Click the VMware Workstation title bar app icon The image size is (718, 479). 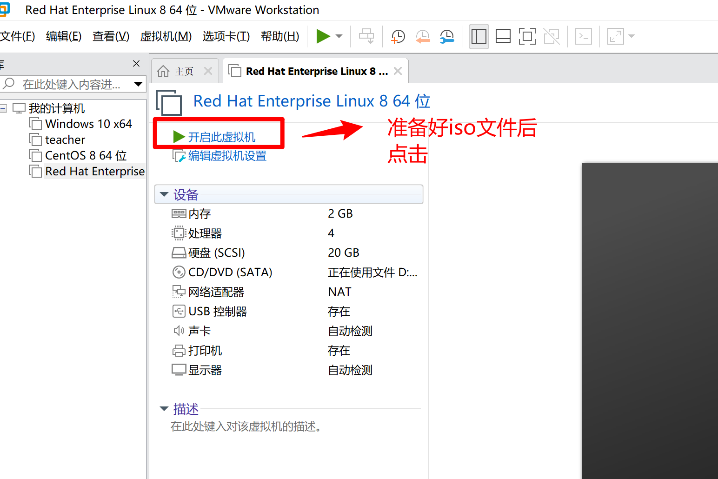point(4,10)
